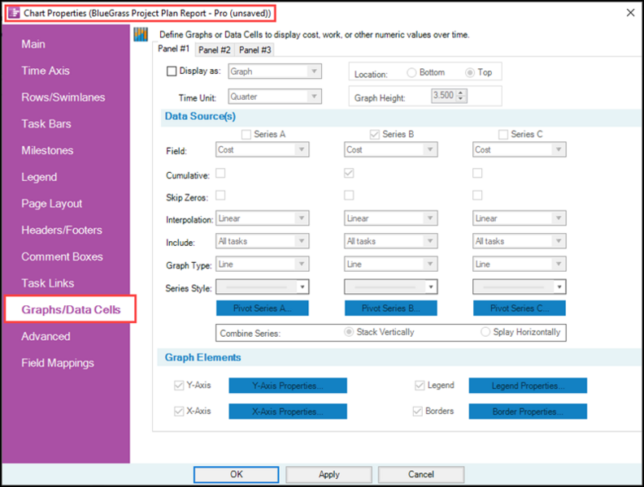Go to Field Mappings page
This screenshot has height=487, width=644.
coord(58,363)
